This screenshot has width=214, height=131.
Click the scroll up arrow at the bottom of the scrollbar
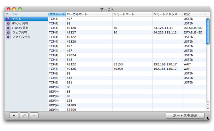pos(208,105)
